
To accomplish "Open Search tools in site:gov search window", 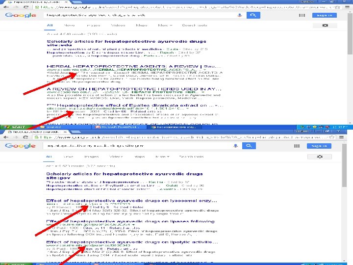I will pos(191,157).
